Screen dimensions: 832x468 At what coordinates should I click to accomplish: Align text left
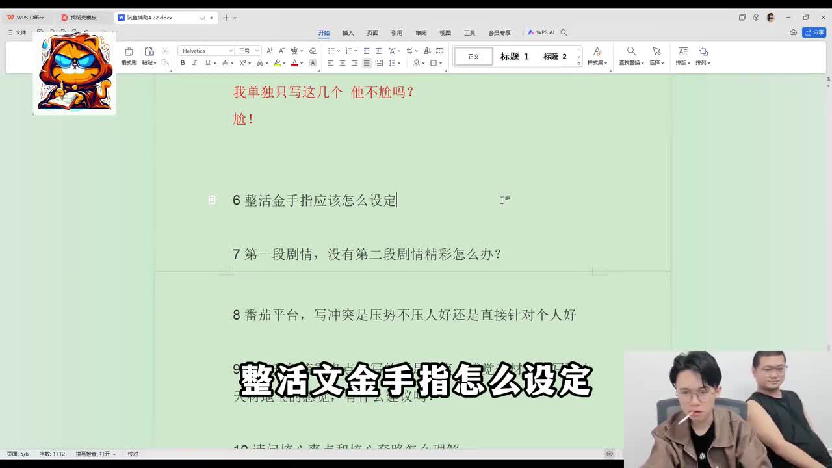(x=330, y=63)
